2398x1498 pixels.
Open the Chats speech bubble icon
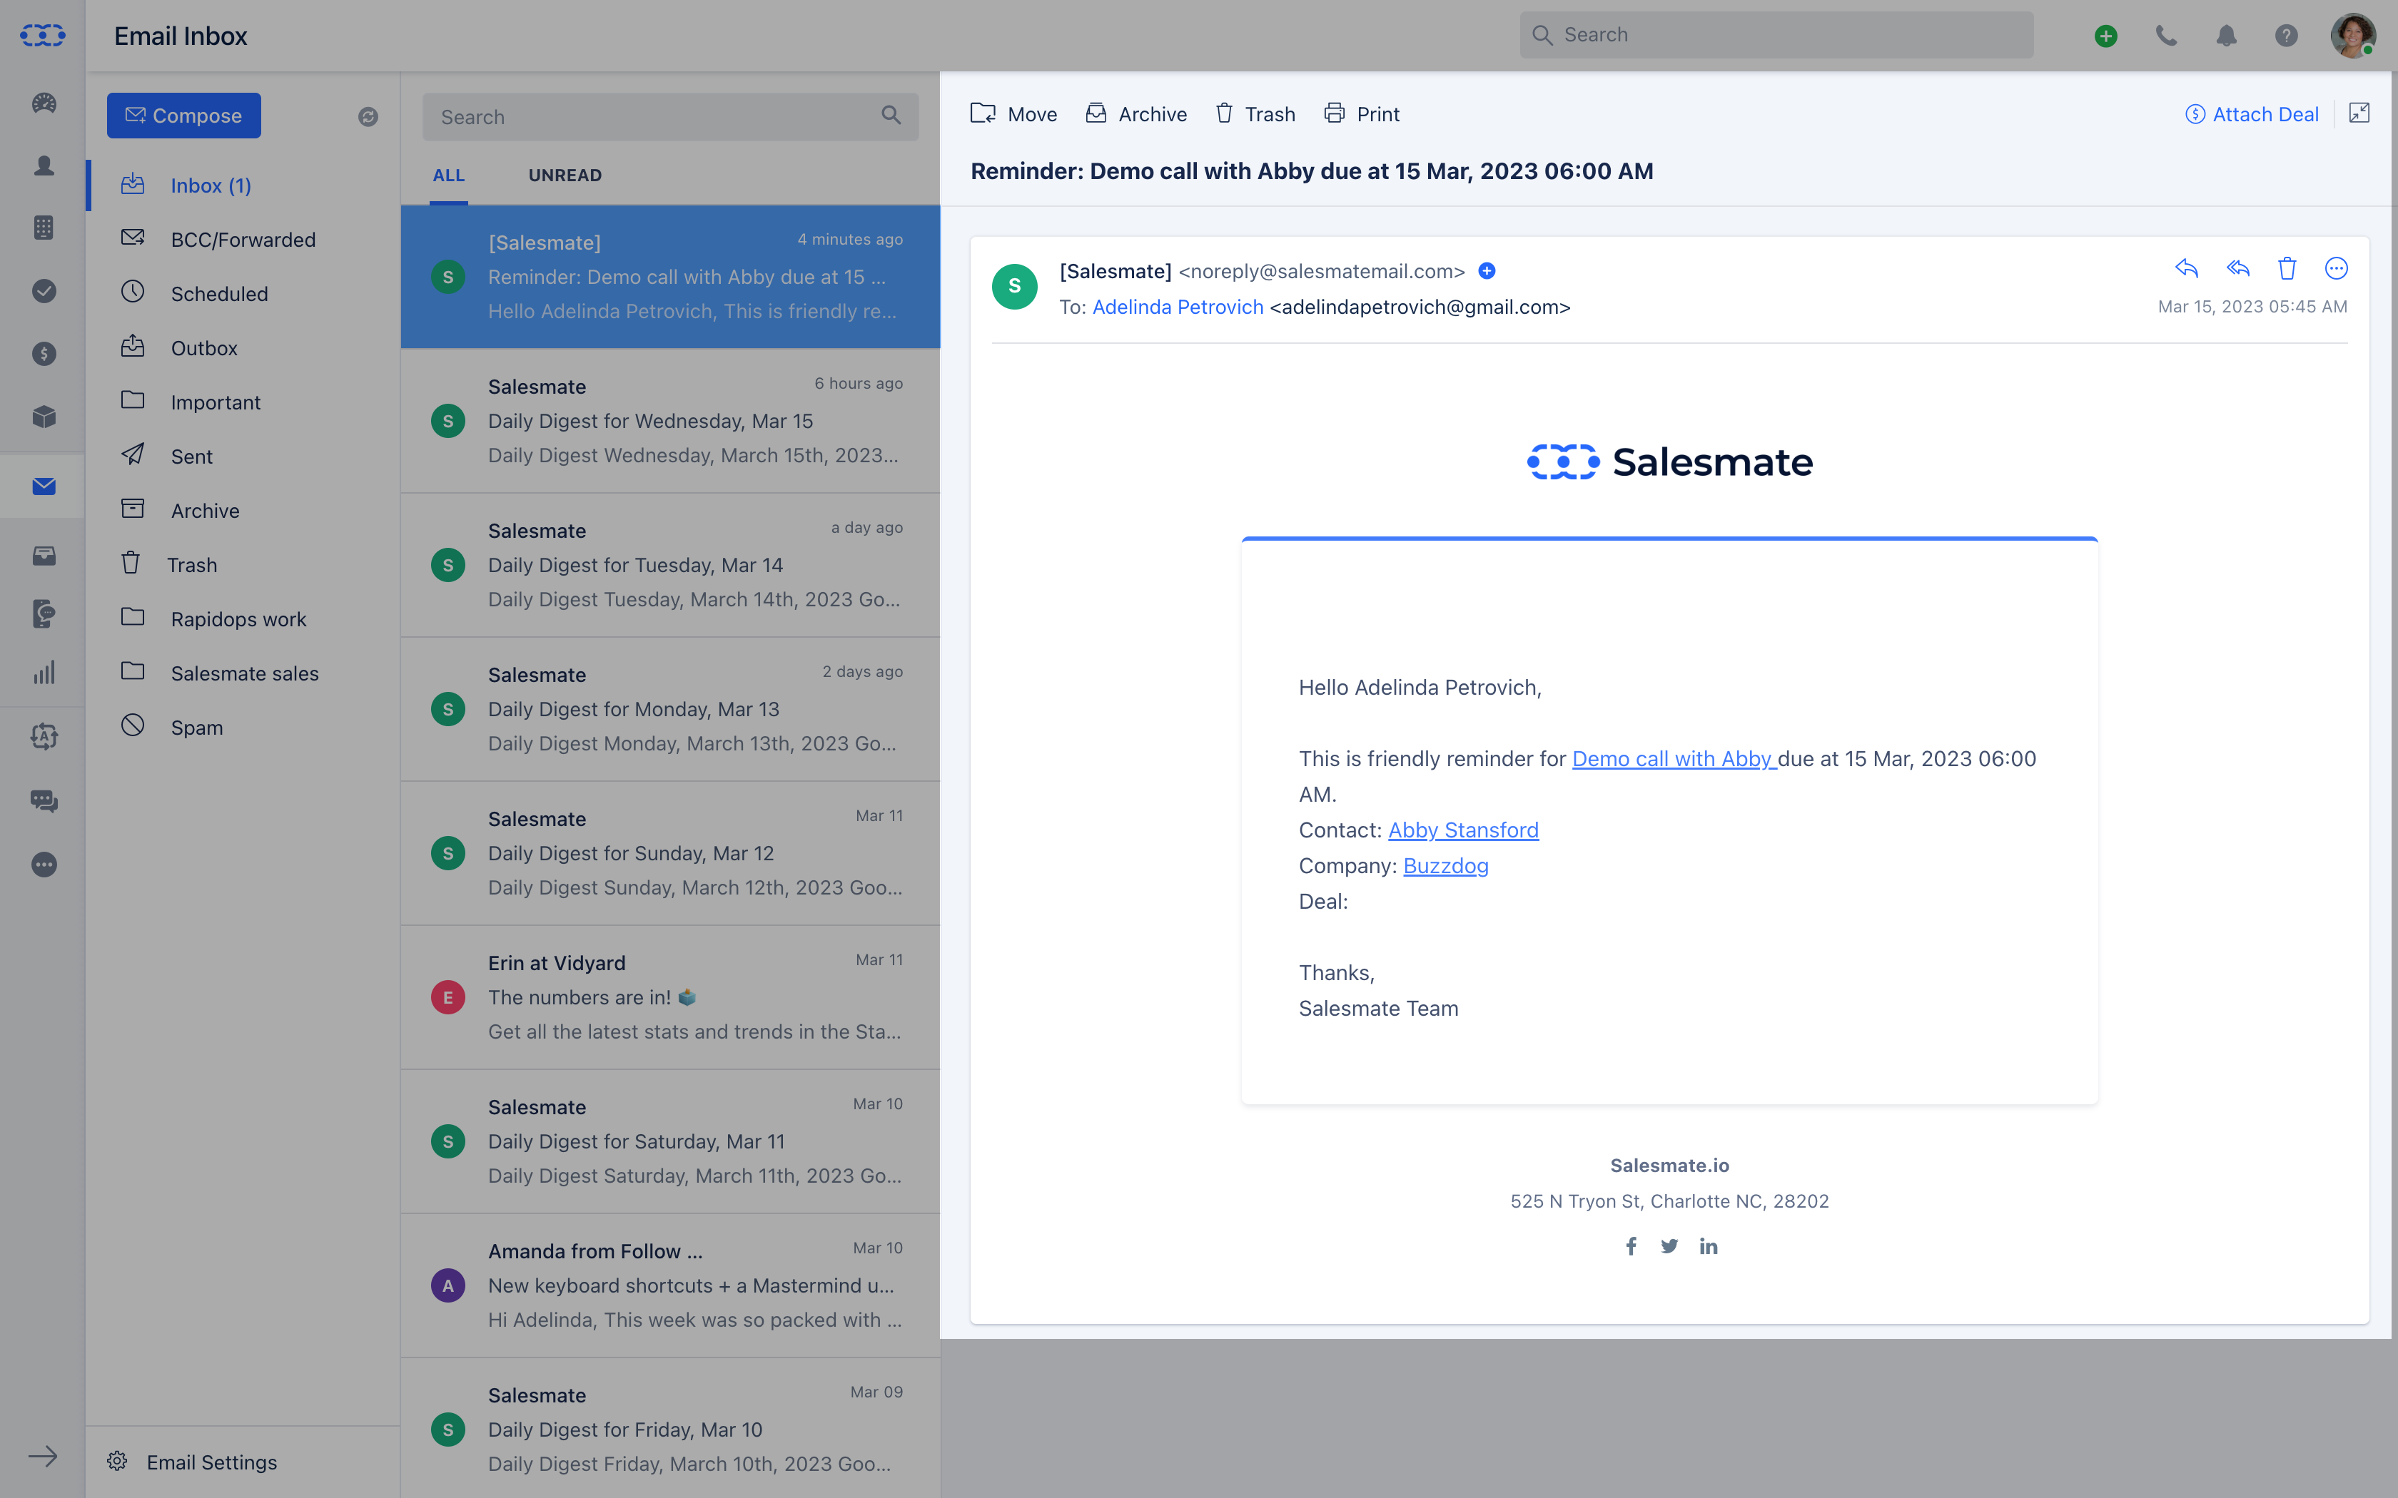point(44,800)
